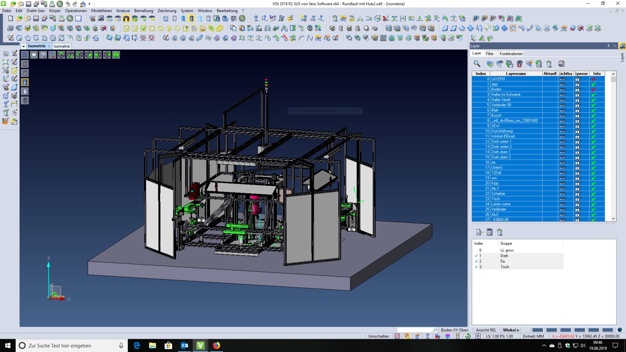Show hidden system tray icons
The height and width of the screenshot is (352, 626).
click(x=544, y=346)
